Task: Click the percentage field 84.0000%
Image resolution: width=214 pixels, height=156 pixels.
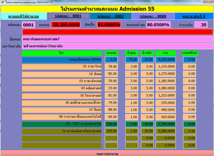Action: tap(109, 25)
